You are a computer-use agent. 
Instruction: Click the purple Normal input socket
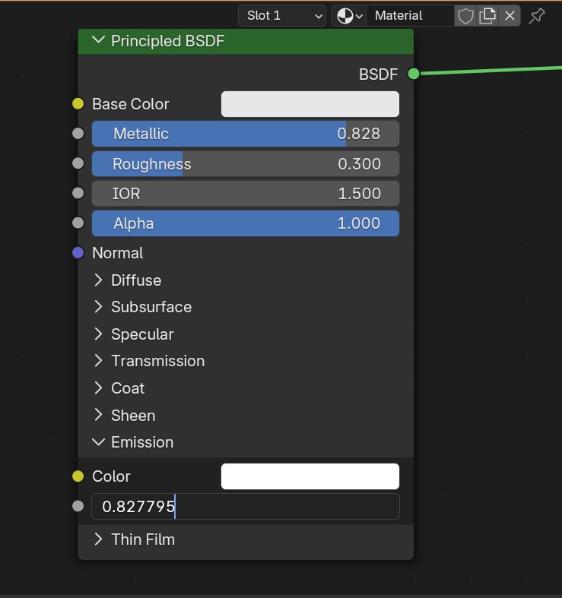pos(78,253)
